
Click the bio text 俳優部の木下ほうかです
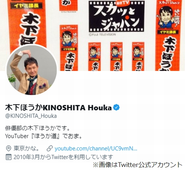(x=37, y=128)
